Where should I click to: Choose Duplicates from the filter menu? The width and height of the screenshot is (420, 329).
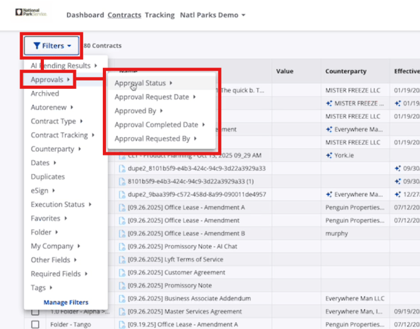pyautogui.click(x=48, y=177)
